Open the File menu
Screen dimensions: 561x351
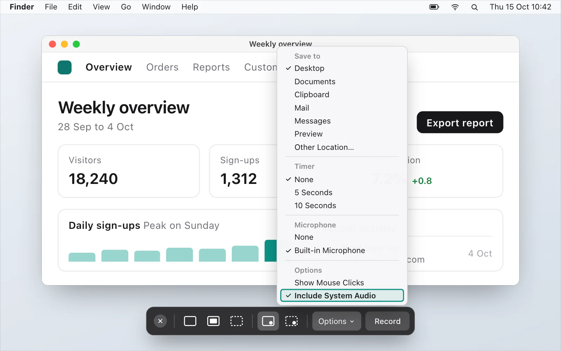(x=51, y=7)
